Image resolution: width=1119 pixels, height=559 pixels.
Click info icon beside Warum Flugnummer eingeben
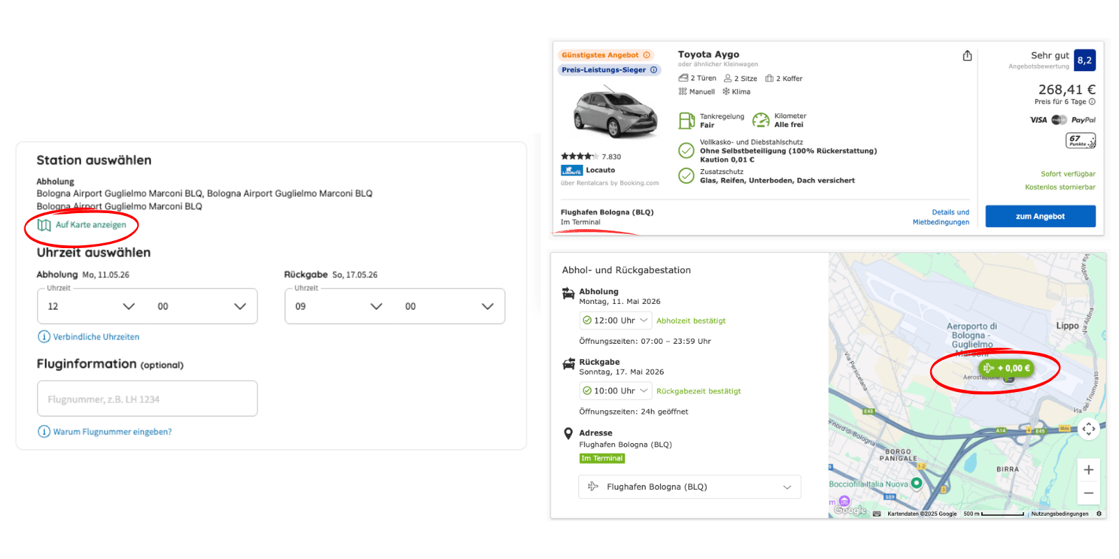[x=44, y=432]
